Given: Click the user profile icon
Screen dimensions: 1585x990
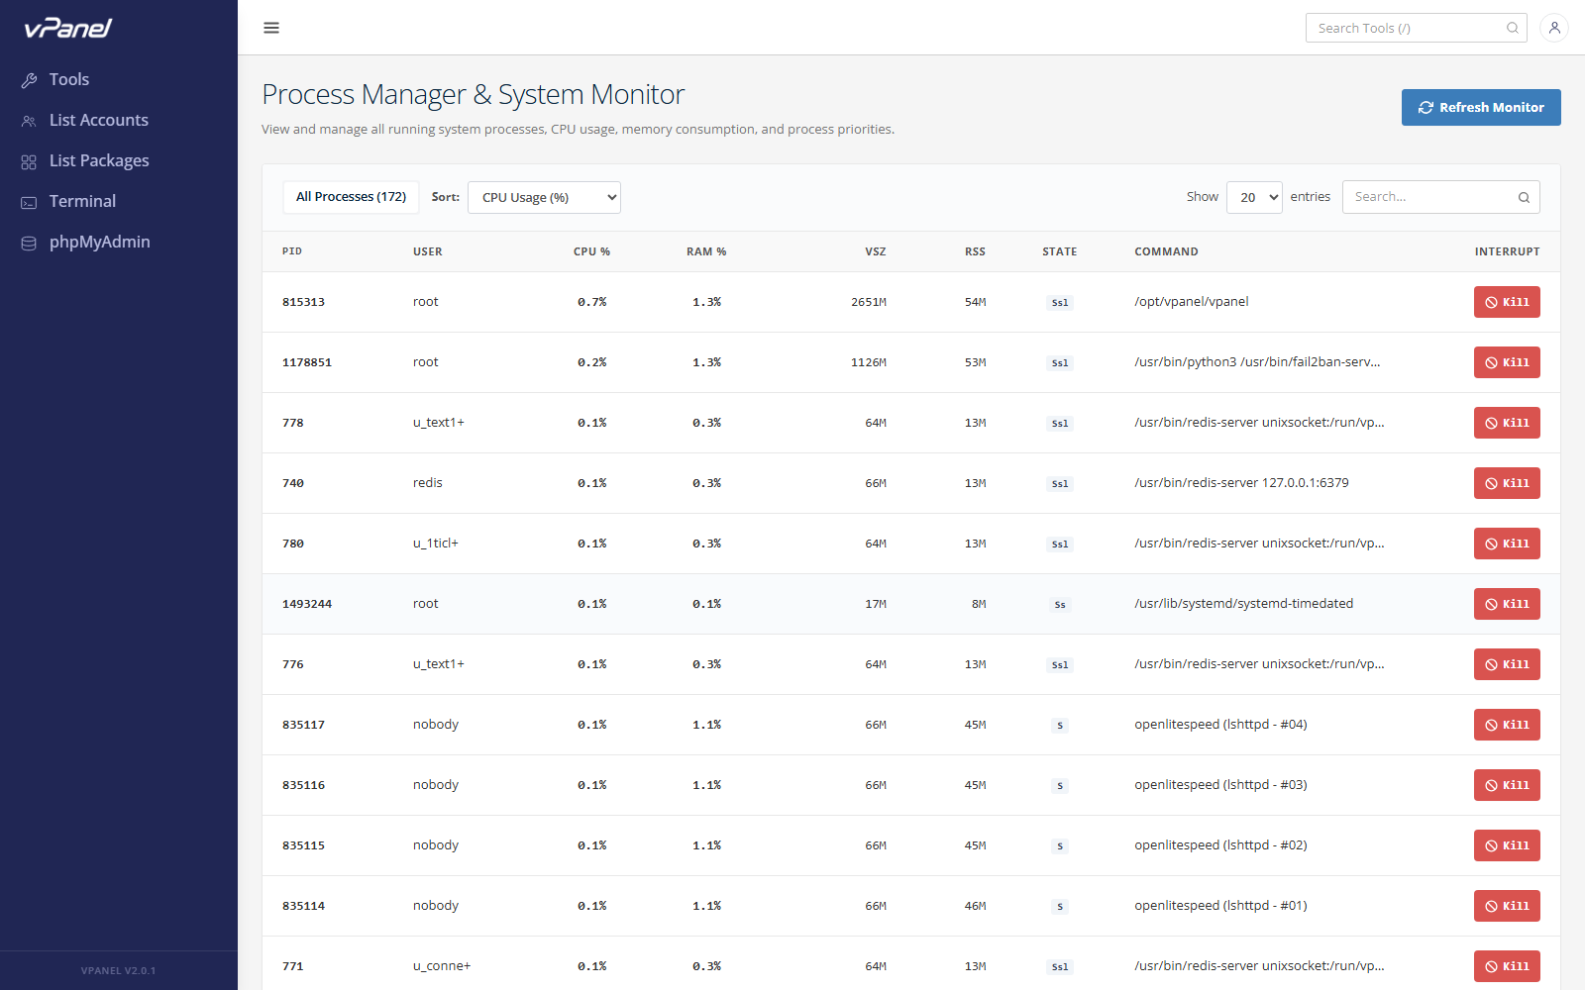Looking at the screenshot, I should tap(1554, 28).
